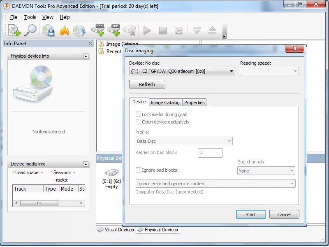The height and width of the screenshot is (247, 329).
Task: Open the View menu
Action: tap(48, 17)
